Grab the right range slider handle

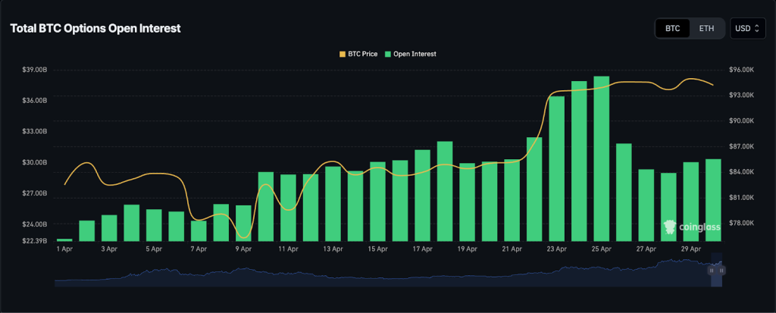721,270
